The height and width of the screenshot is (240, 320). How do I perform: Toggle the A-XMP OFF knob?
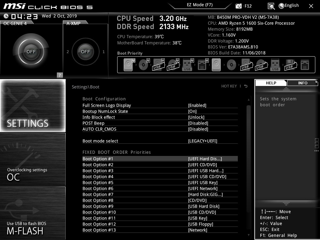pyautogui.click(x=86, y=52)
